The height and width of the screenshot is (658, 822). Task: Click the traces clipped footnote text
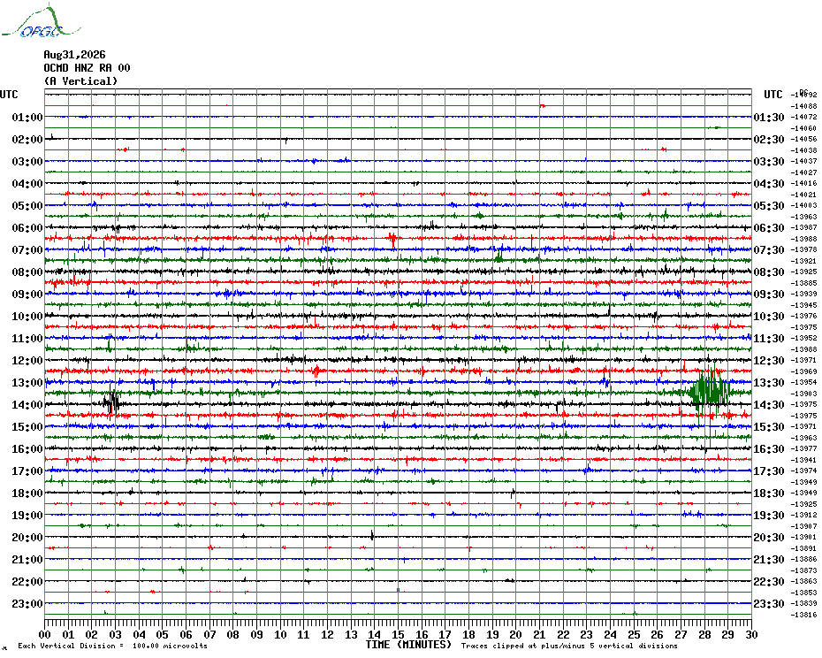(x=569, y=646)
